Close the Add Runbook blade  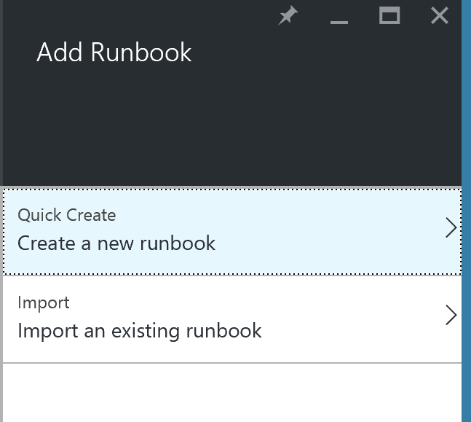point(440,15)
